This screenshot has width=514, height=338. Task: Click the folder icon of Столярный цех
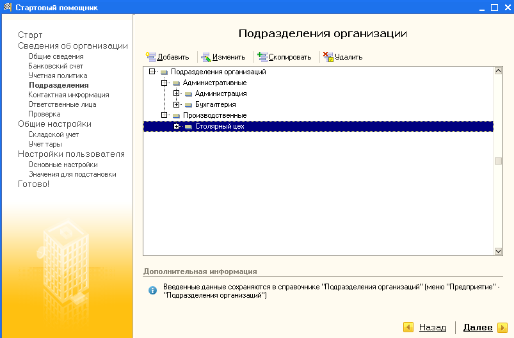click(188, 127)
